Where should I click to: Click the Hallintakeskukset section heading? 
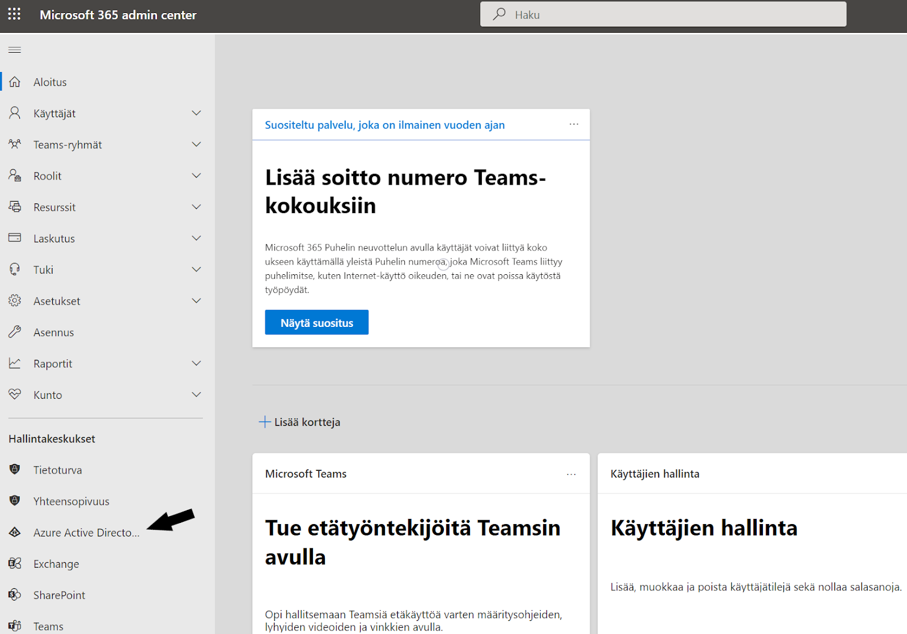pyautogui.click(x=52, y=439)
